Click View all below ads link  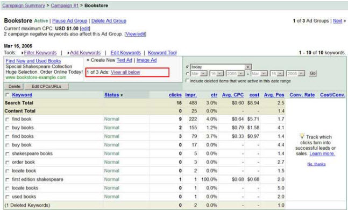(x=125, y=72)
